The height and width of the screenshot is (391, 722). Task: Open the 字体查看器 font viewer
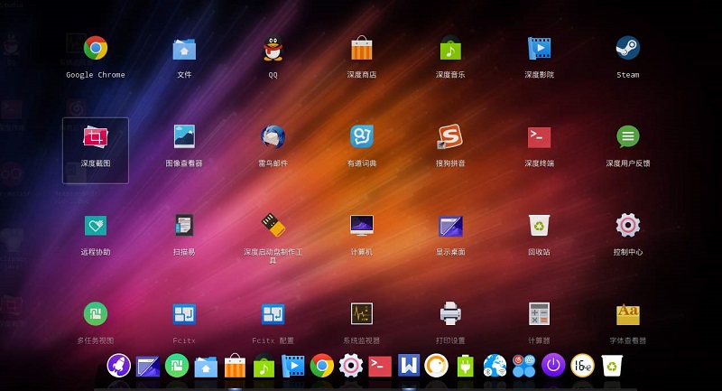coord(628,314)
